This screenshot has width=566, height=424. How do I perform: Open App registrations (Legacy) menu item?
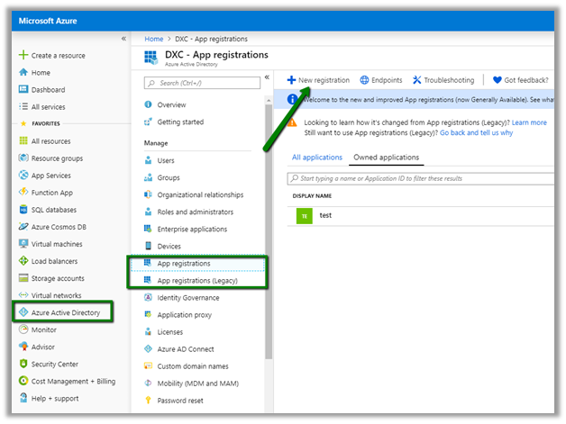point(196,280)
